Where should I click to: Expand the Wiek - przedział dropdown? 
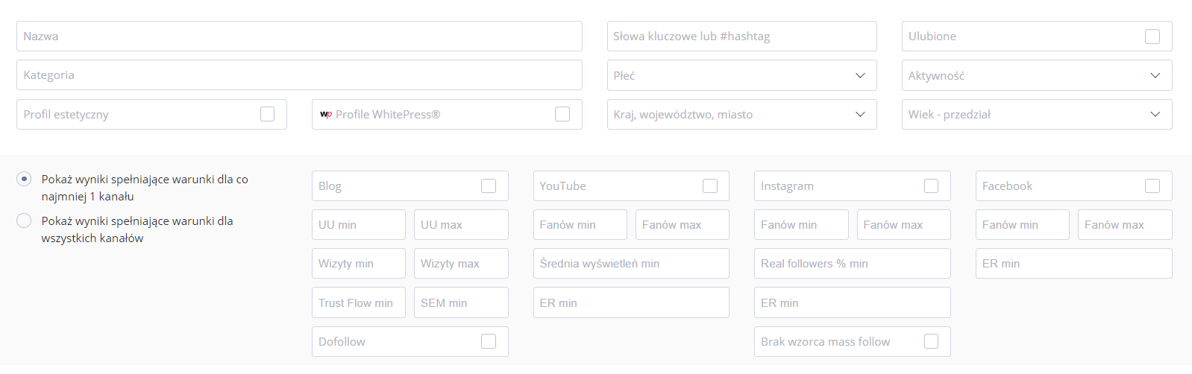click(1037, 114)
